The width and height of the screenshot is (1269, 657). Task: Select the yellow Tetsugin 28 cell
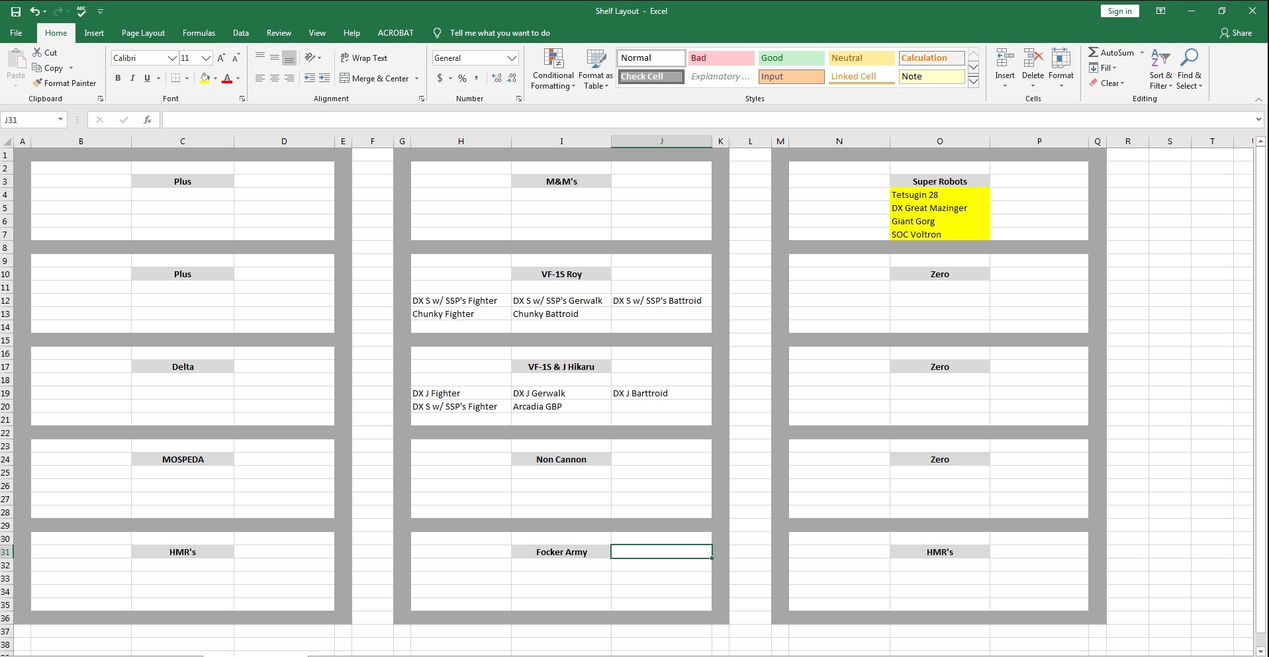point(939,195)
